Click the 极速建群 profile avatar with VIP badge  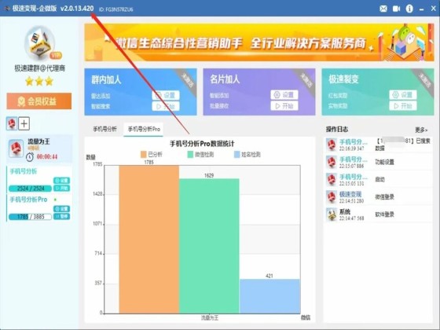point(40,42)
